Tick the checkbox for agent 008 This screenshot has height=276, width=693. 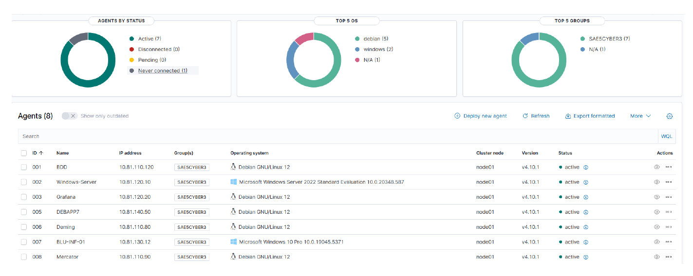(24, 257)
